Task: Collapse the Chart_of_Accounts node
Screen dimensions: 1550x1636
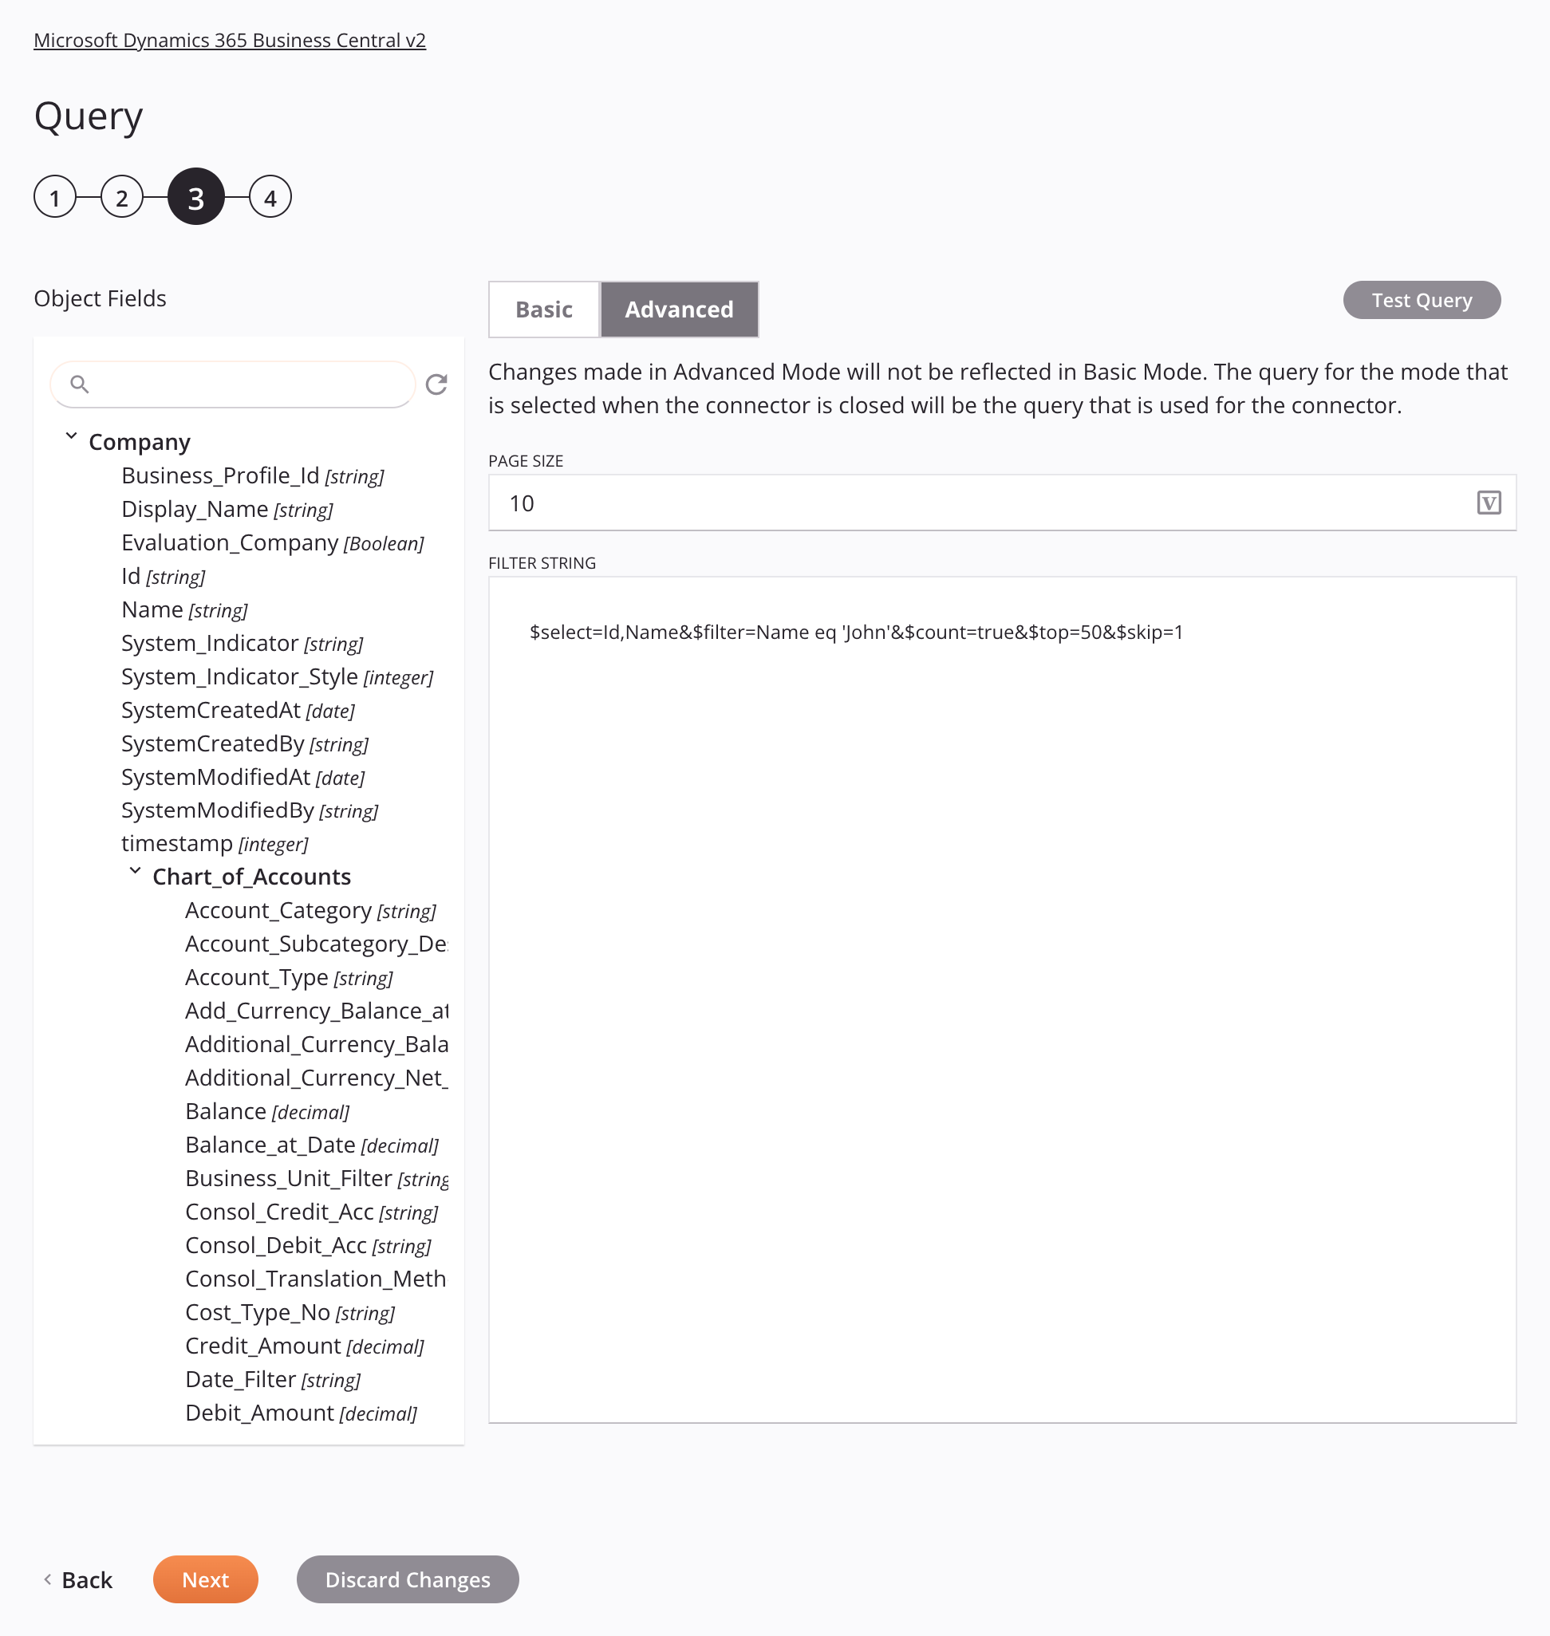Action: [x=134, y=876]
